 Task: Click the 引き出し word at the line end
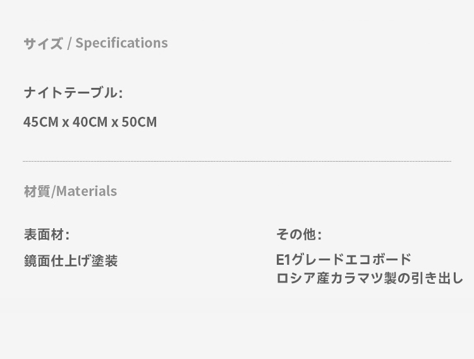click(x=437, y=278)
